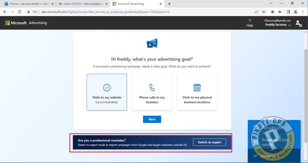Select Phone calls to my business goal
The image size is (308, 163).
152,92
